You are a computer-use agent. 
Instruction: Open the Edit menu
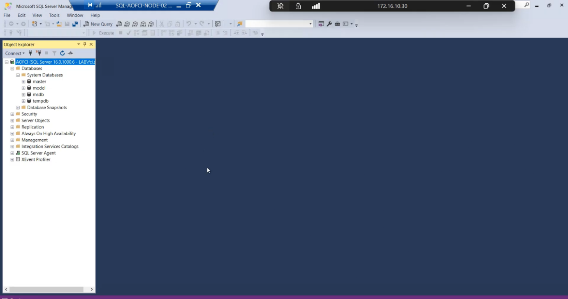coord(22,15)
